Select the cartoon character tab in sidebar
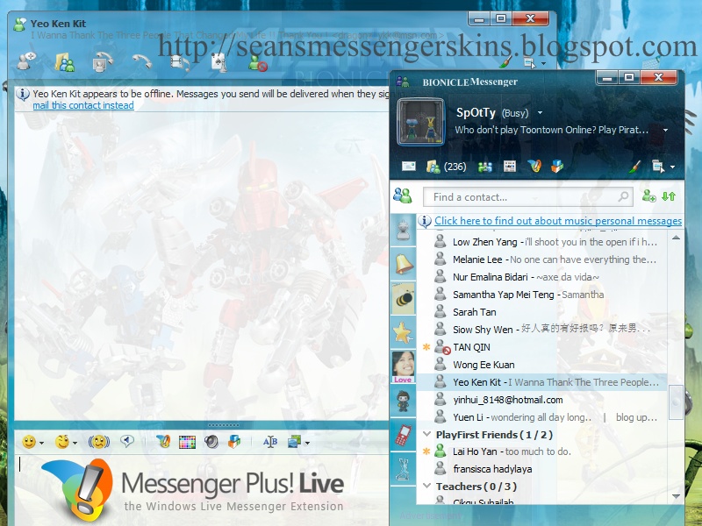This screenshot has width=702, height=526. click(x=403, y=402)
